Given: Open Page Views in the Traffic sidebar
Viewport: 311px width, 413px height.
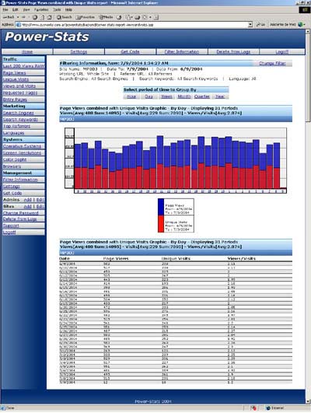Looking at the screenshot, I should coord(15,72).
